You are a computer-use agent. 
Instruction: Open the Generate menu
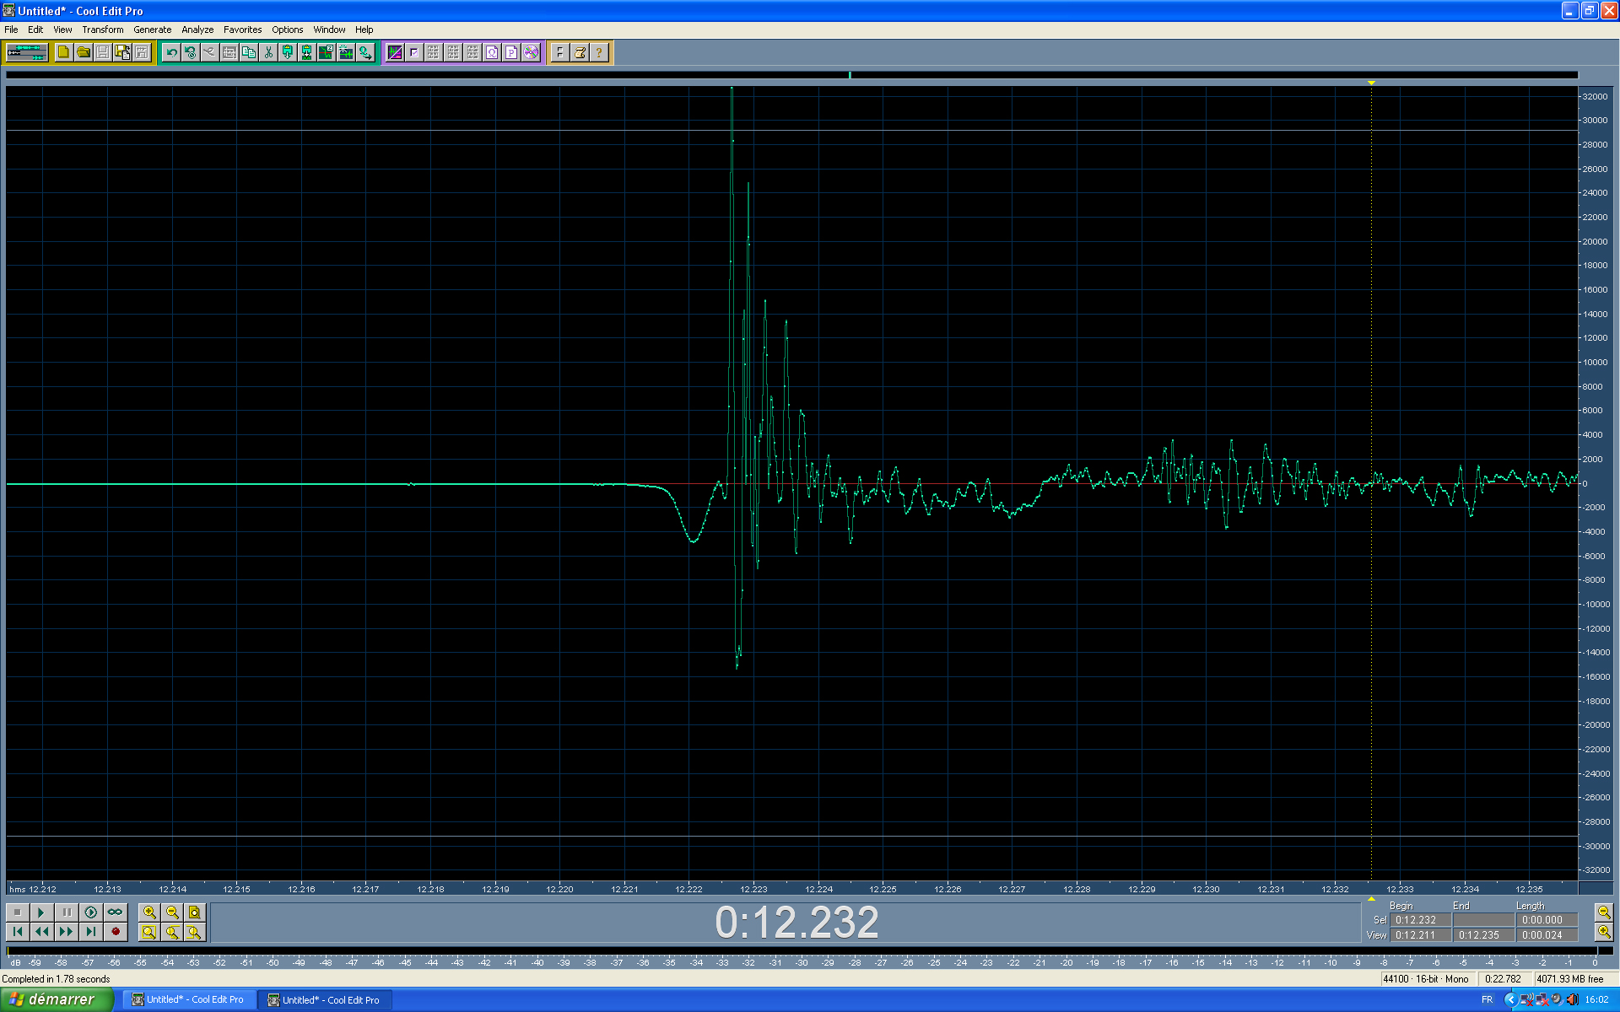click(x=153, y=30)
